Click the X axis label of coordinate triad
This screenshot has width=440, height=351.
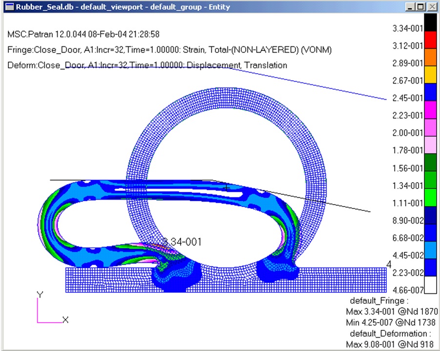65,320
